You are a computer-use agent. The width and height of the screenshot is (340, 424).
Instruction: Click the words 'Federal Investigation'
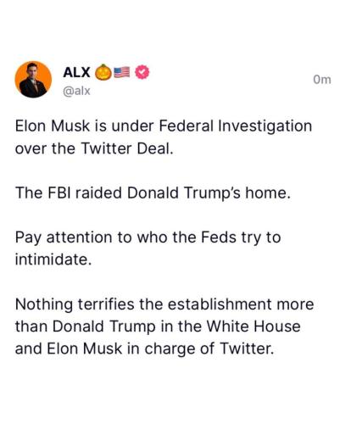coord(236,126)
